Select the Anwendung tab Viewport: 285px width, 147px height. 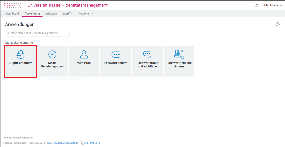(x=32, y=14)
